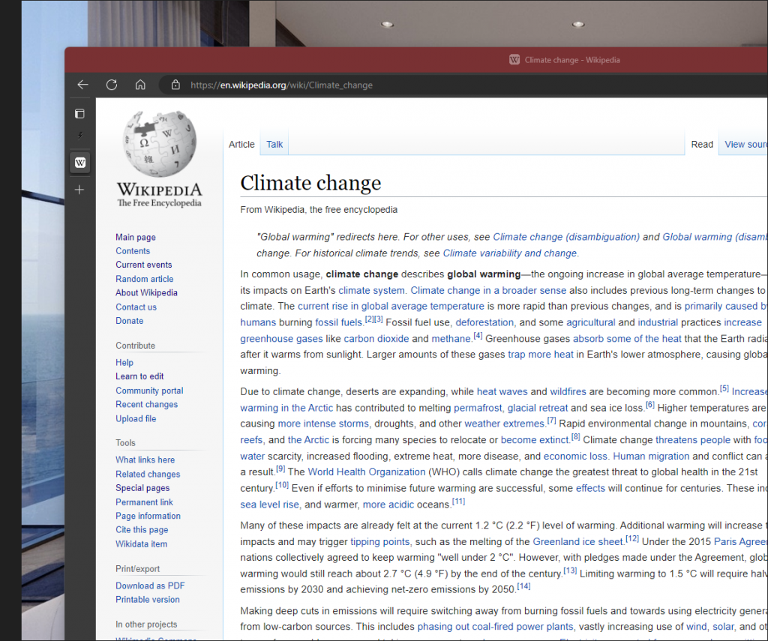Switch to the Talk tab
Screen dimensions: 768x641
point(274,144)
